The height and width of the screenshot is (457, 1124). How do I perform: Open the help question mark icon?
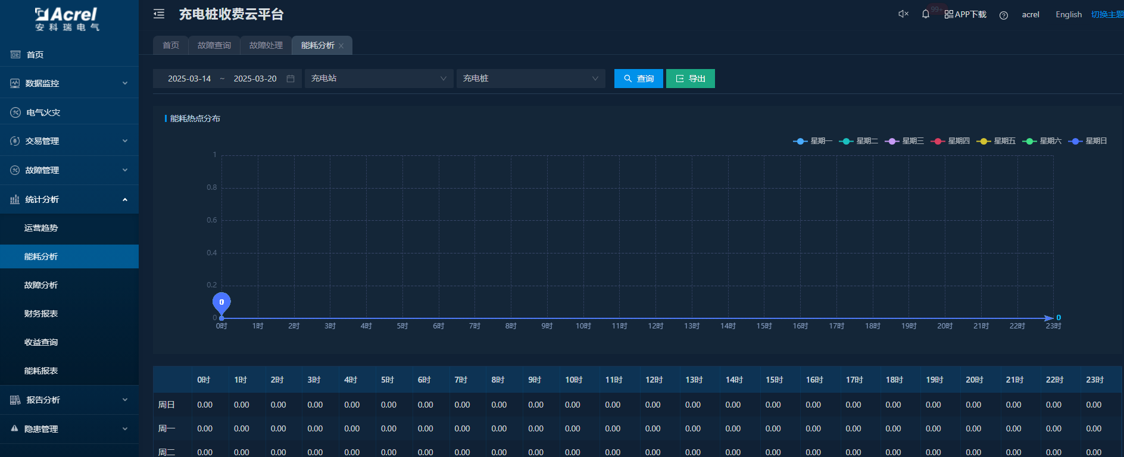[x=1004, y=15]
